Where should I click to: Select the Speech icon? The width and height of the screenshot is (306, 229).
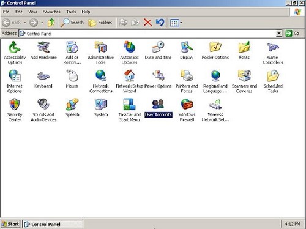coord(72,107)
